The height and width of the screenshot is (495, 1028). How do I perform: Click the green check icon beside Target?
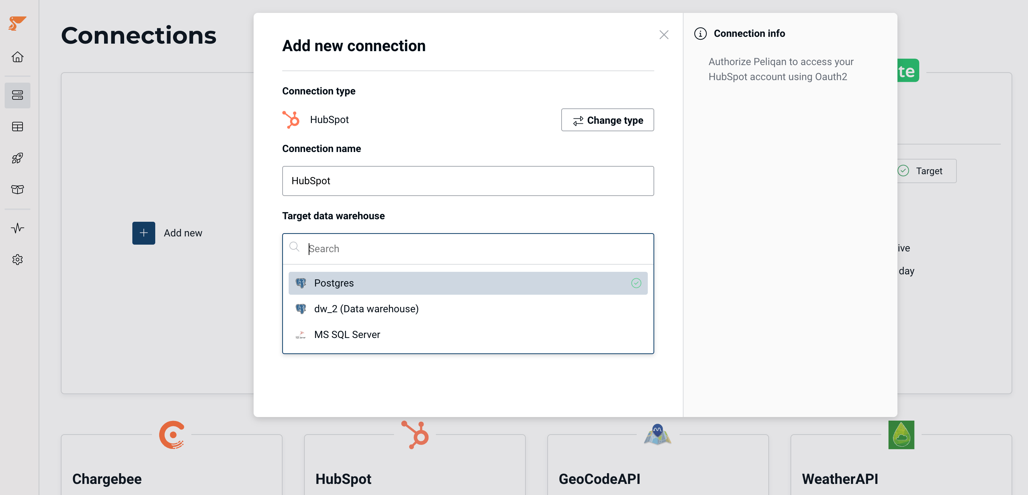tap(903, 171)
